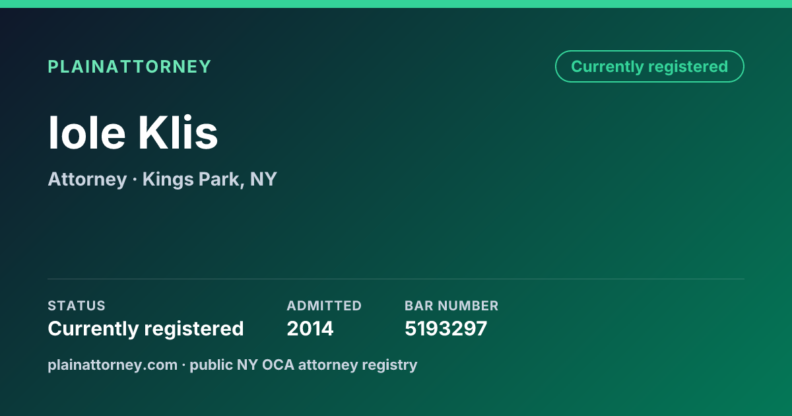Select bar number 5193297

pyautogui.click(x=446, y=328)
